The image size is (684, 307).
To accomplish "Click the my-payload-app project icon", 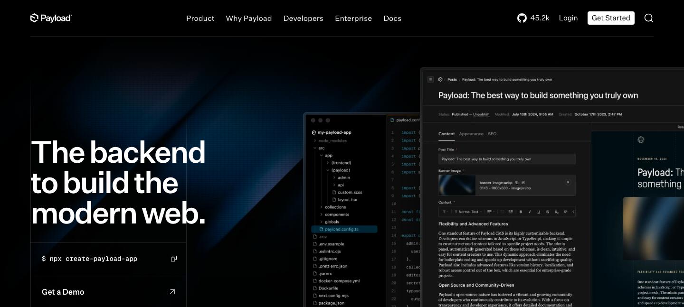I will (x=314, y=132).
